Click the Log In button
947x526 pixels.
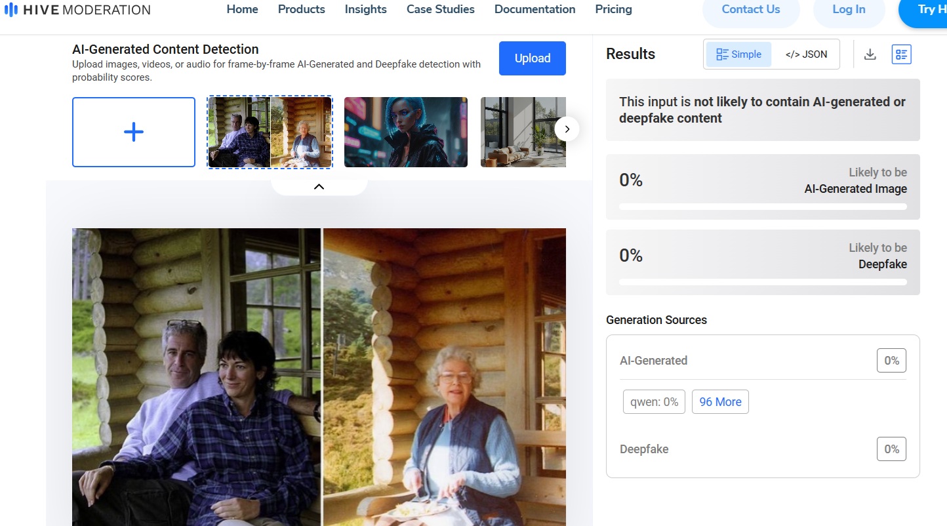(849, 10)
